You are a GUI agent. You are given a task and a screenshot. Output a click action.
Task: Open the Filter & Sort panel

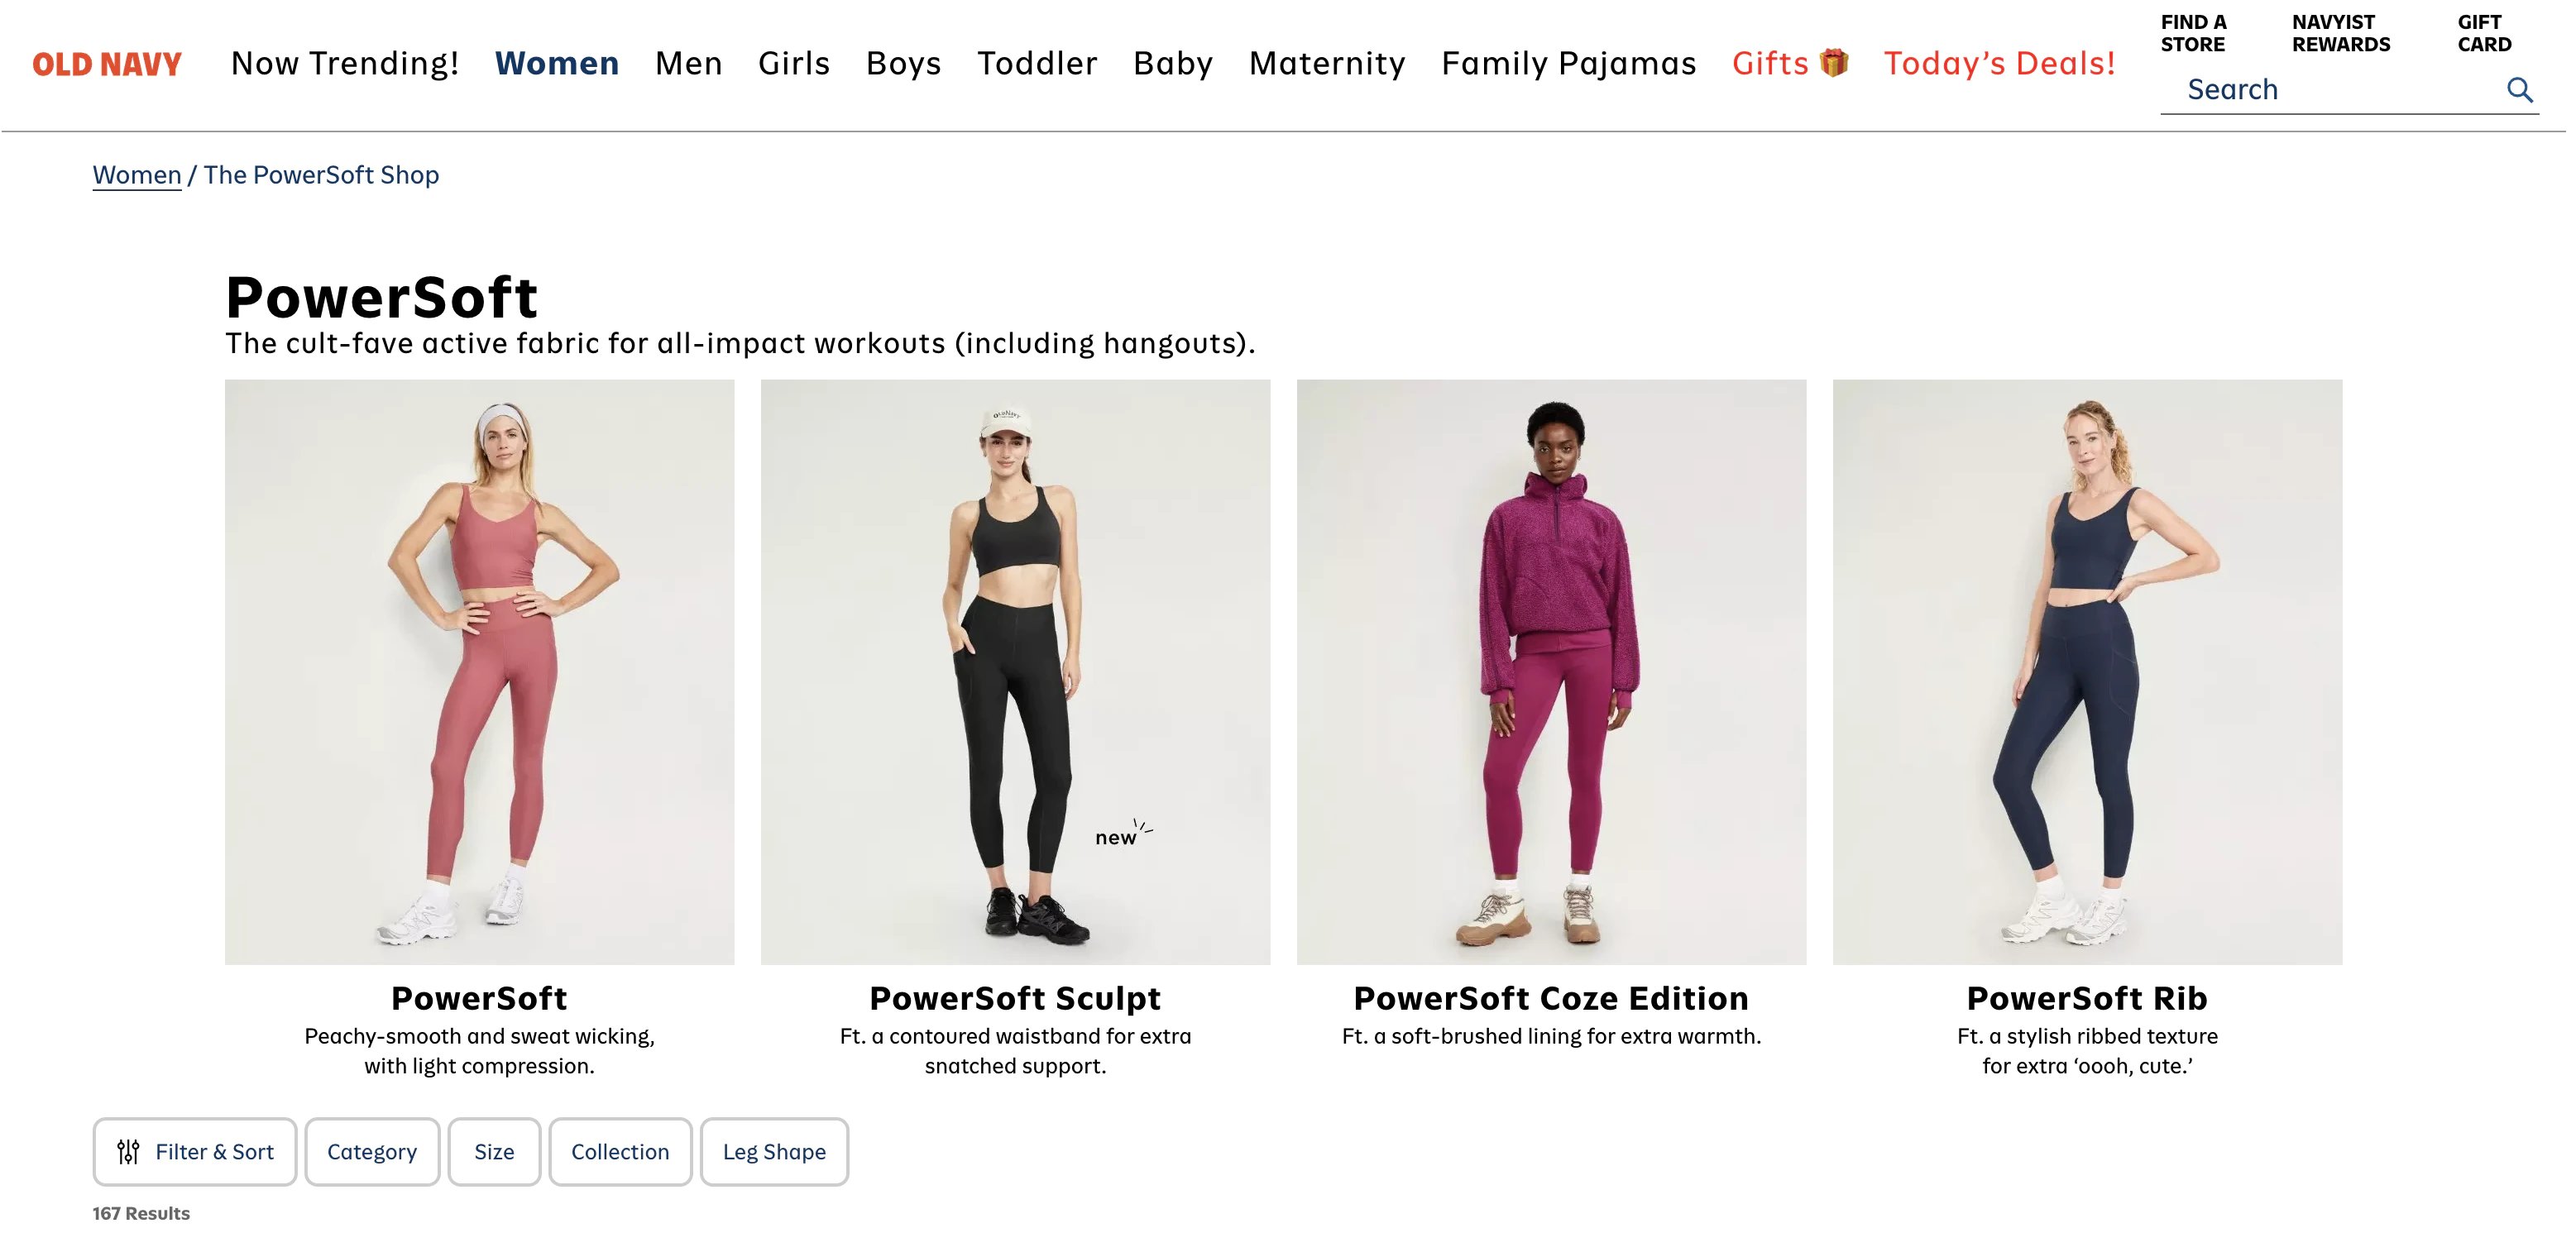(195, 1151)
